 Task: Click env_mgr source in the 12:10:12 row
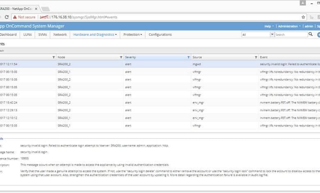(198, 118)
